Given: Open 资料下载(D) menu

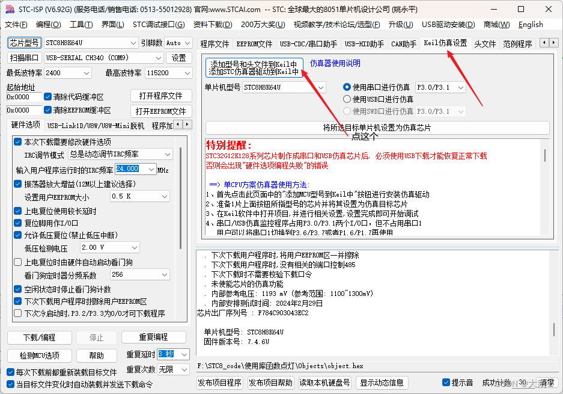Looking at the screenshot, I should click(x=213, y=25).
